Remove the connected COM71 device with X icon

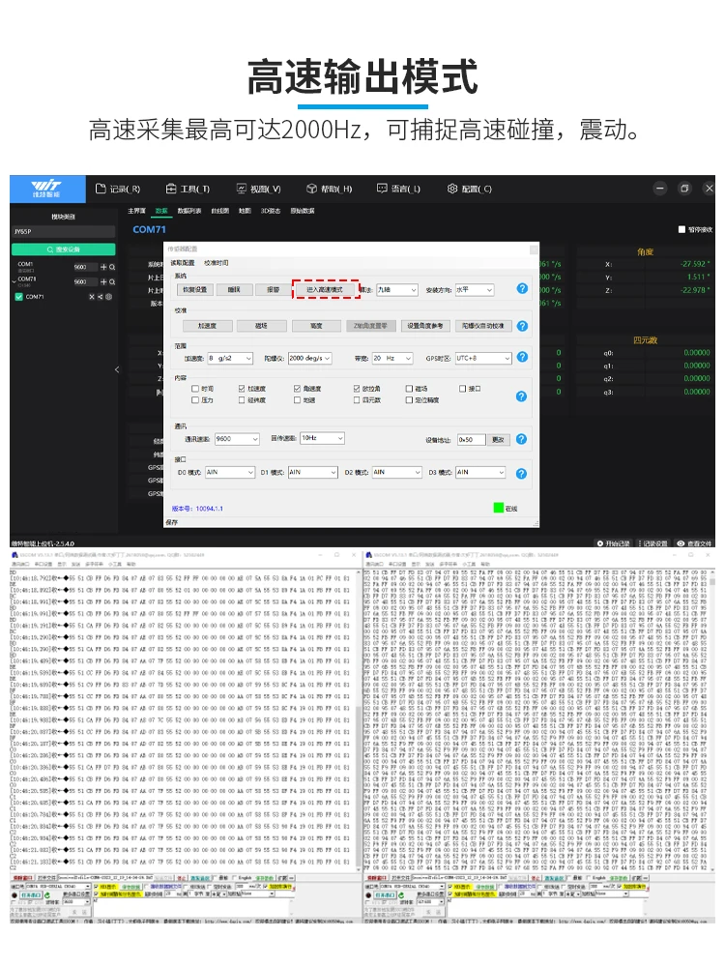[92, 297]
